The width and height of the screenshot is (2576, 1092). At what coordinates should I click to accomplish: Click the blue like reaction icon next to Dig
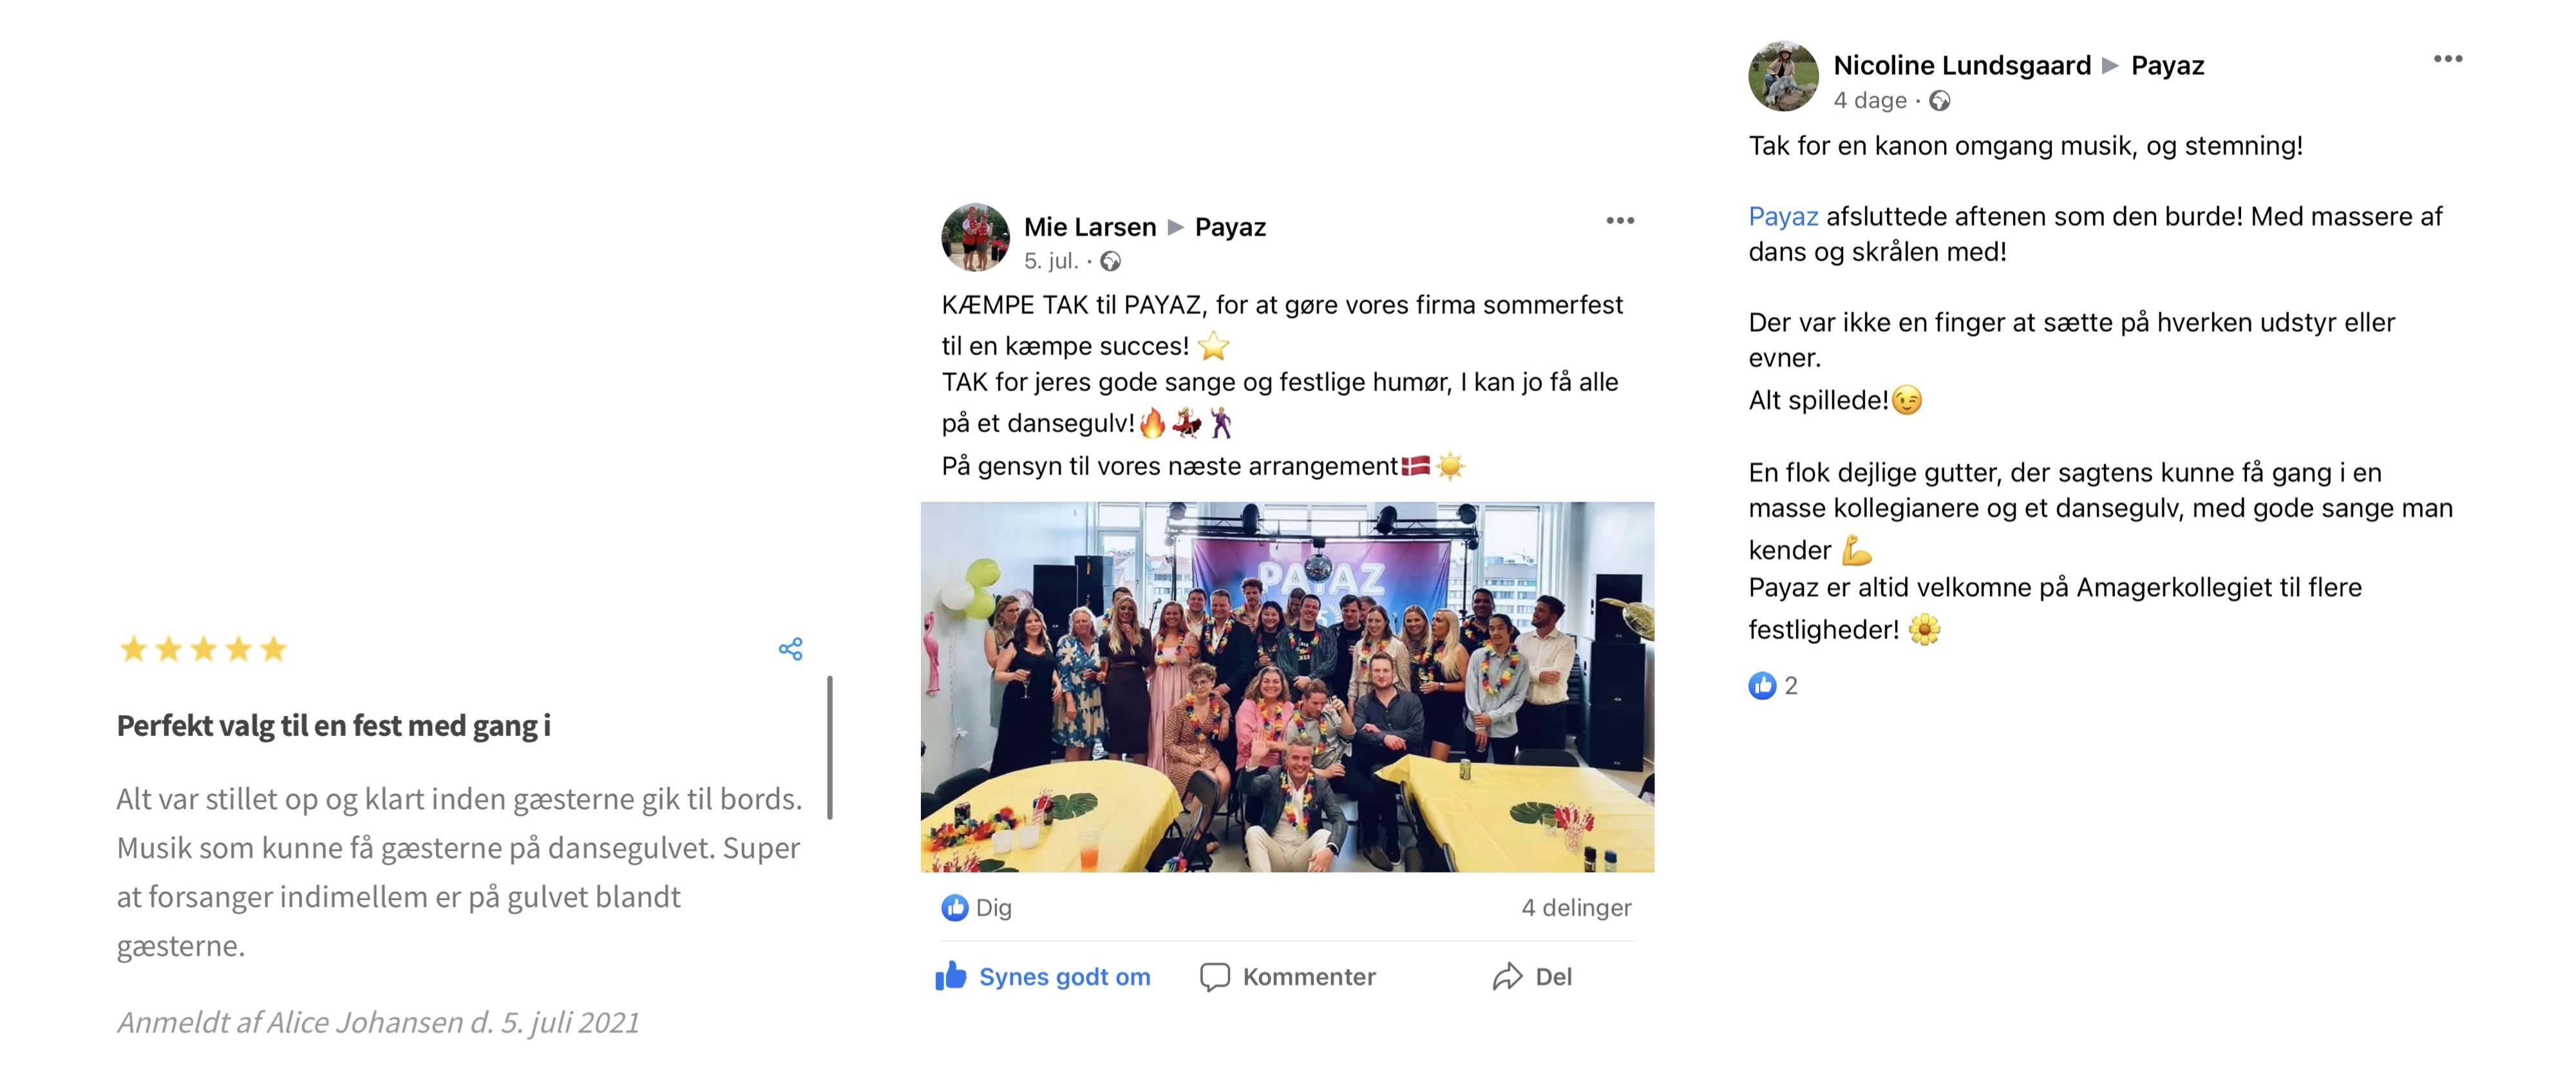[955, 907]
